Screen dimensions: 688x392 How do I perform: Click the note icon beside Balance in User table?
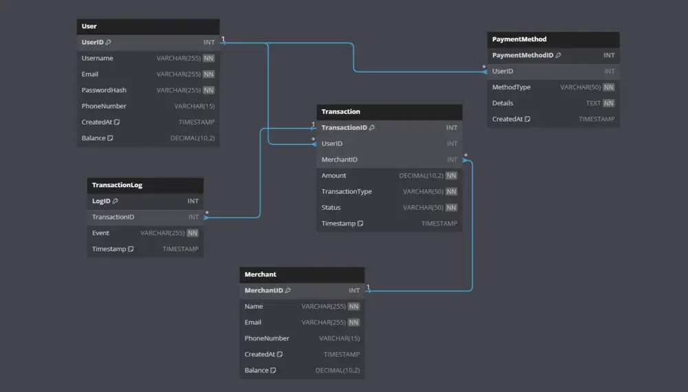tap(110, 138)
